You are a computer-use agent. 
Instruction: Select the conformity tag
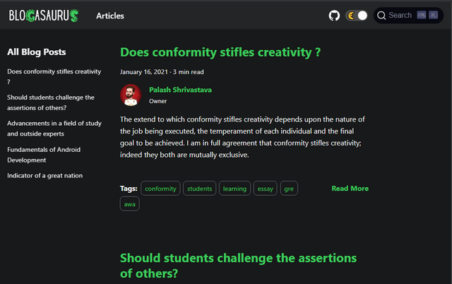160,189
